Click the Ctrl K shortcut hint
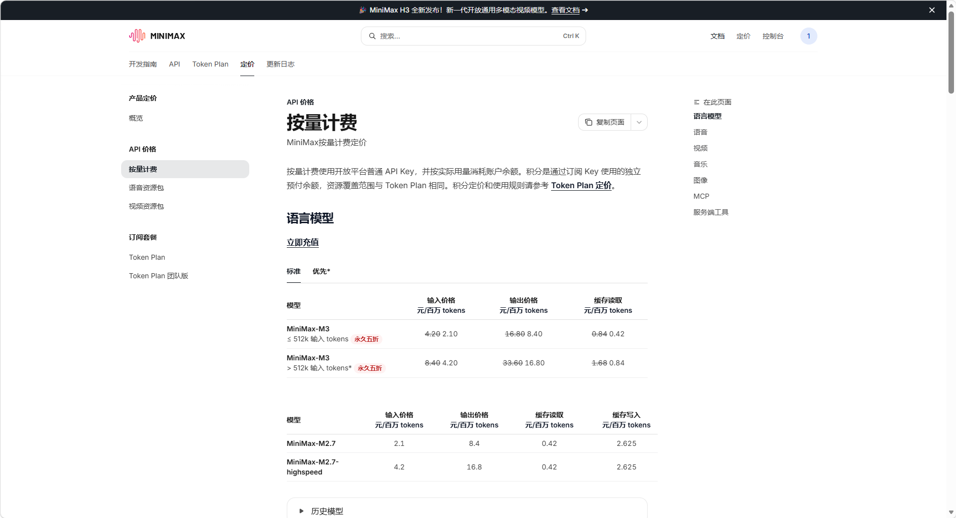Viewport: 956px width, 518px height. click(571, 36)
